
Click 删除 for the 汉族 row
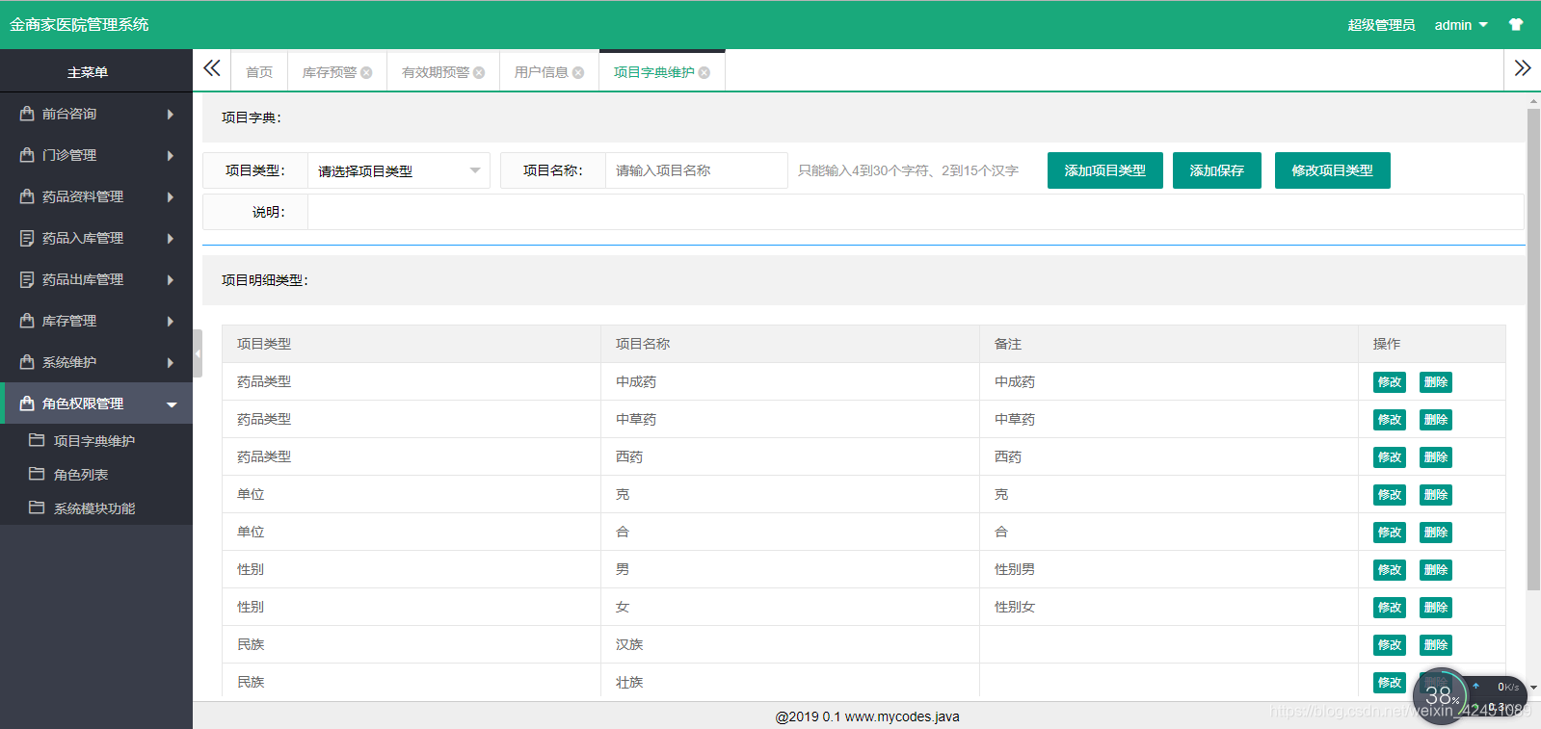1436,645
